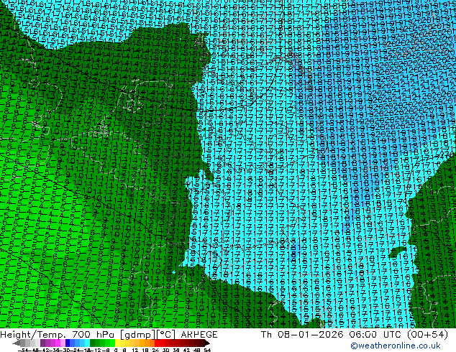The height and width of the screenshot is (352, 456).
Task: Pick the dark green legend swatch
Action: 93,343
